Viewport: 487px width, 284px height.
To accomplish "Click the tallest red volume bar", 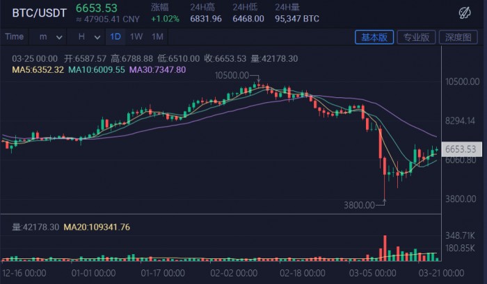I will point(385,248).
